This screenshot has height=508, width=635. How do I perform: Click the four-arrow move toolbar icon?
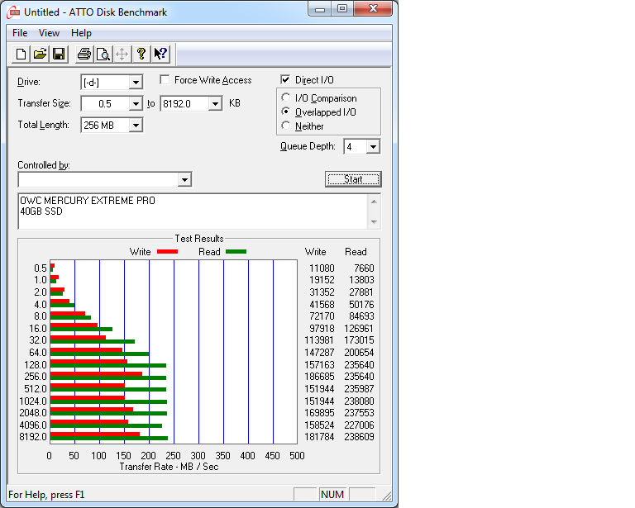[122, 55]
